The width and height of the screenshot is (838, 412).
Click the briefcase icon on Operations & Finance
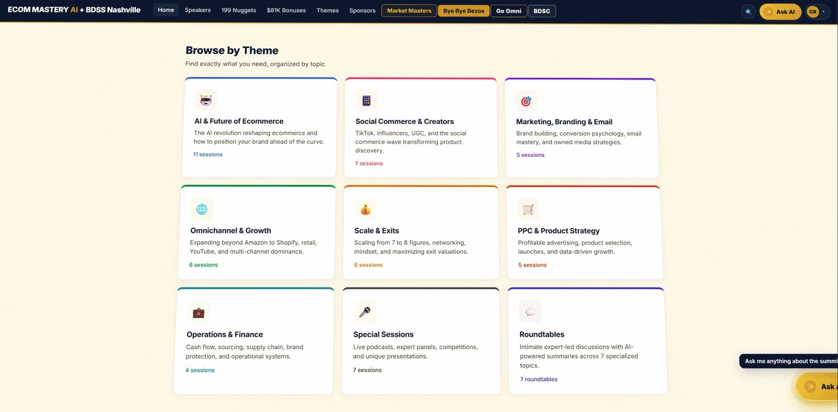198,312
